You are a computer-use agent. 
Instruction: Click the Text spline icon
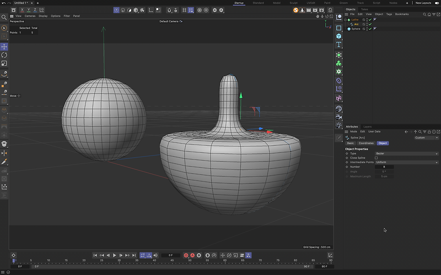tap(339, 45)
